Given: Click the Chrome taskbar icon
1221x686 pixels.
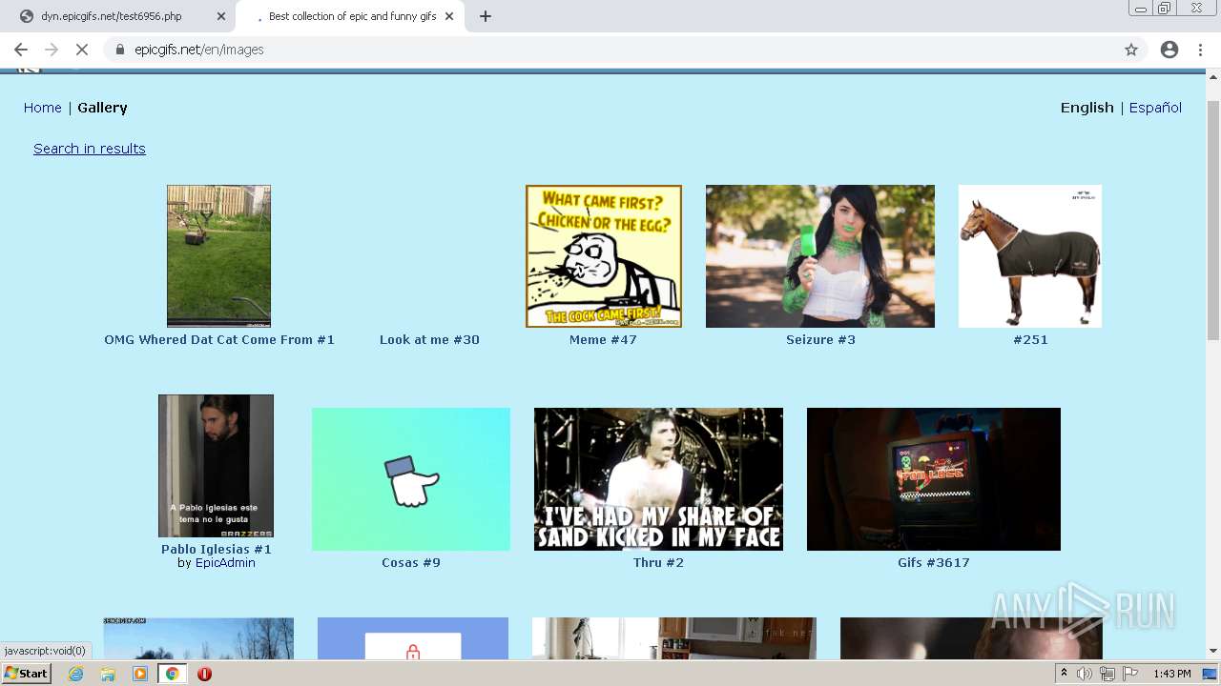Looking at the screenshot, I should (x=172, y=674).
